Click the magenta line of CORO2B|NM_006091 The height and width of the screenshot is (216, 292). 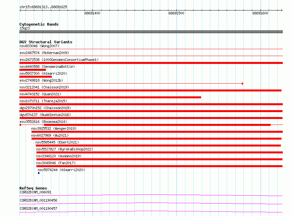tap(151, 195)
